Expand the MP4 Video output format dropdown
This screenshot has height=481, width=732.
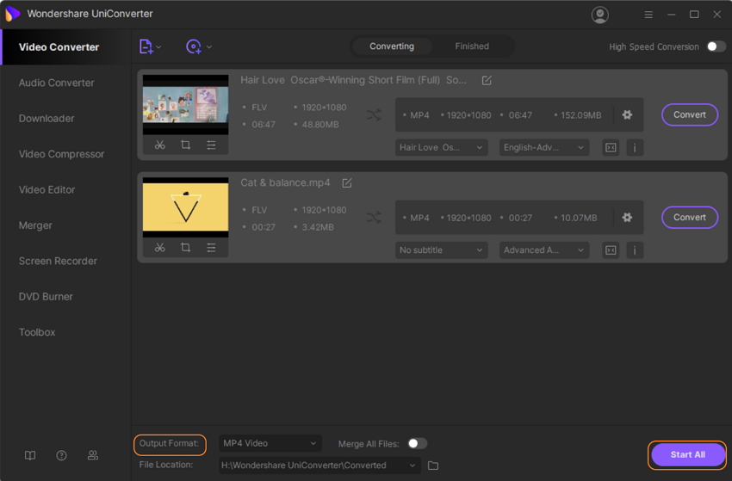(x=270, y=444)
